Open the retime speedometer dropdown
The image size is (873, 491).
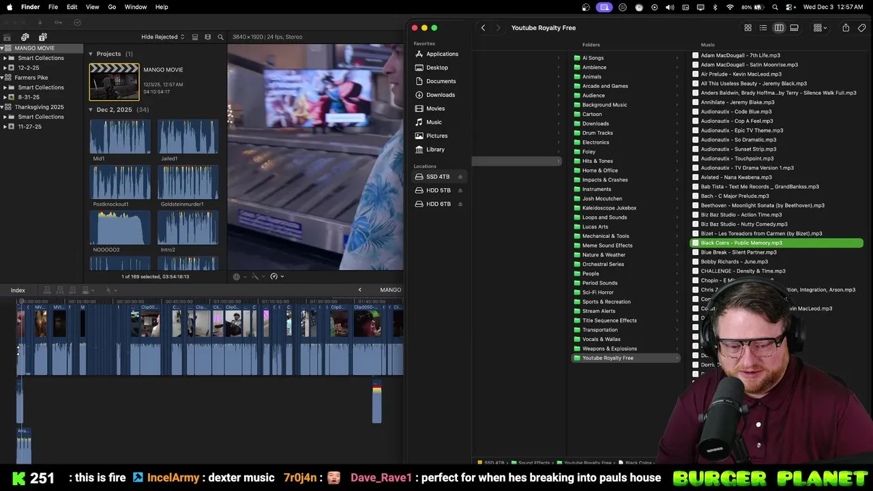pos(277,276)
